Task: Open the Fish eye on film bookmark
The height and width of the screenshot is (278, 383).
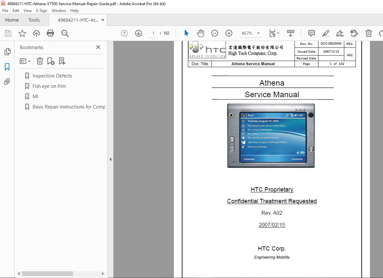Action: click(x=49, y=86)
